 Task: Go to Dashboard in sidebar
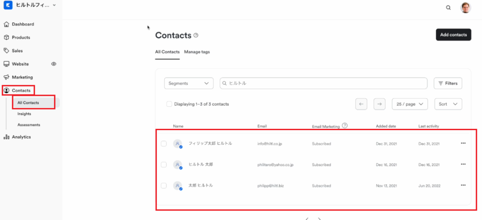[23, 24]
